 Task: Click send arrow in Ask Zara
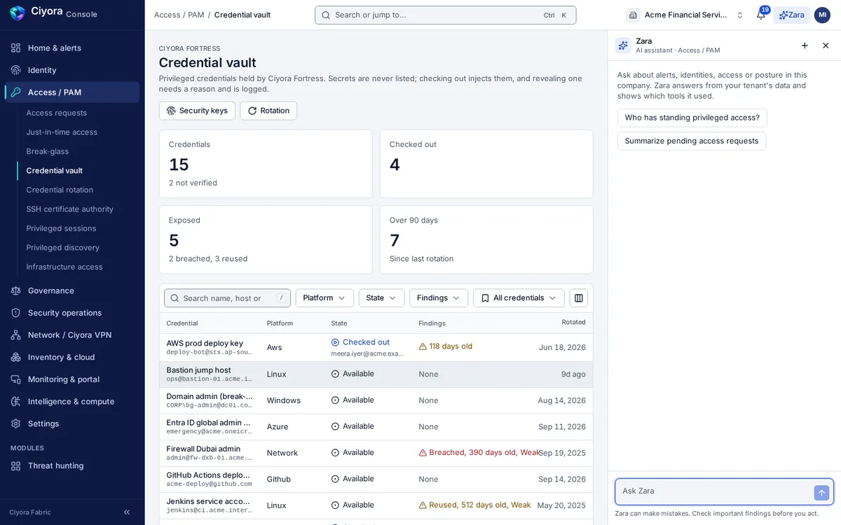click(x=821, y=493)
